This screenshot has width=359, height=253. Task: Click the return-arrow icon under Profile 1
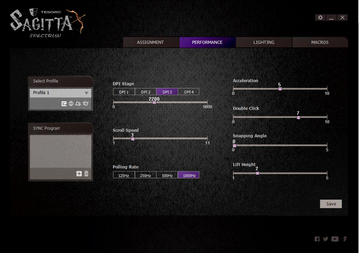tap(64, 104)
